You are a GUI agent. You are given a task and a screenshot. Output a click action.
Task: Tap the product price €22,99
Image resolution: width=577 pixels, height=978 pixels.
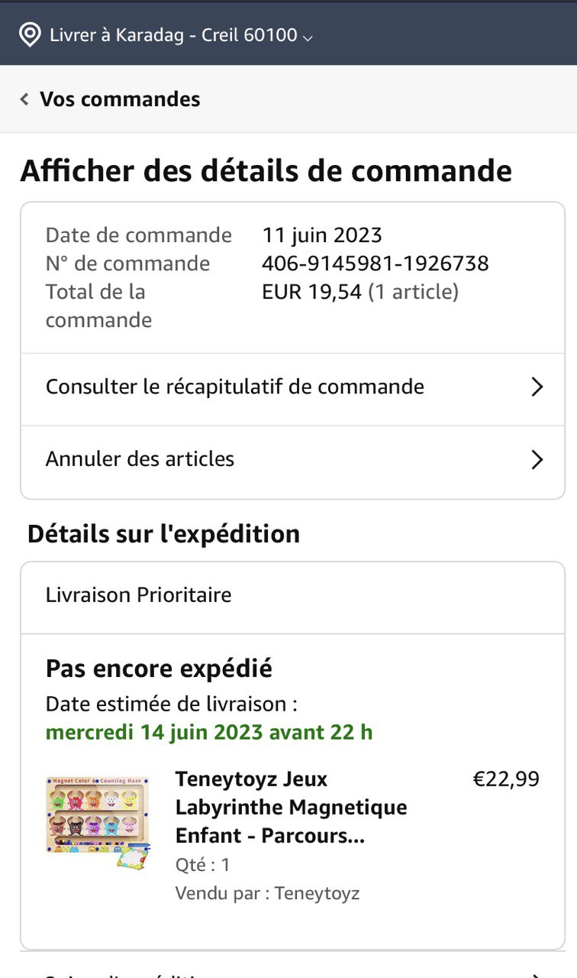point(506,779)
